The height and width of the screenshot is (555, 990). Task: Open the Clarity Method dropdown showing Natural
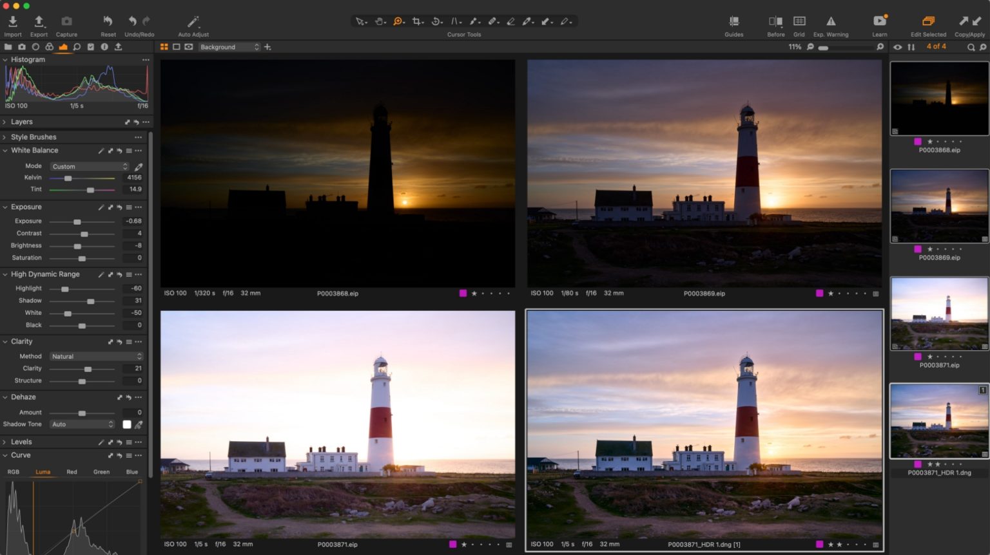pos(95,356)
